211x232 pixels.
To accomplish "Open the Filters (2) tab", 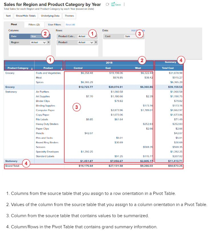I will 34,25.
